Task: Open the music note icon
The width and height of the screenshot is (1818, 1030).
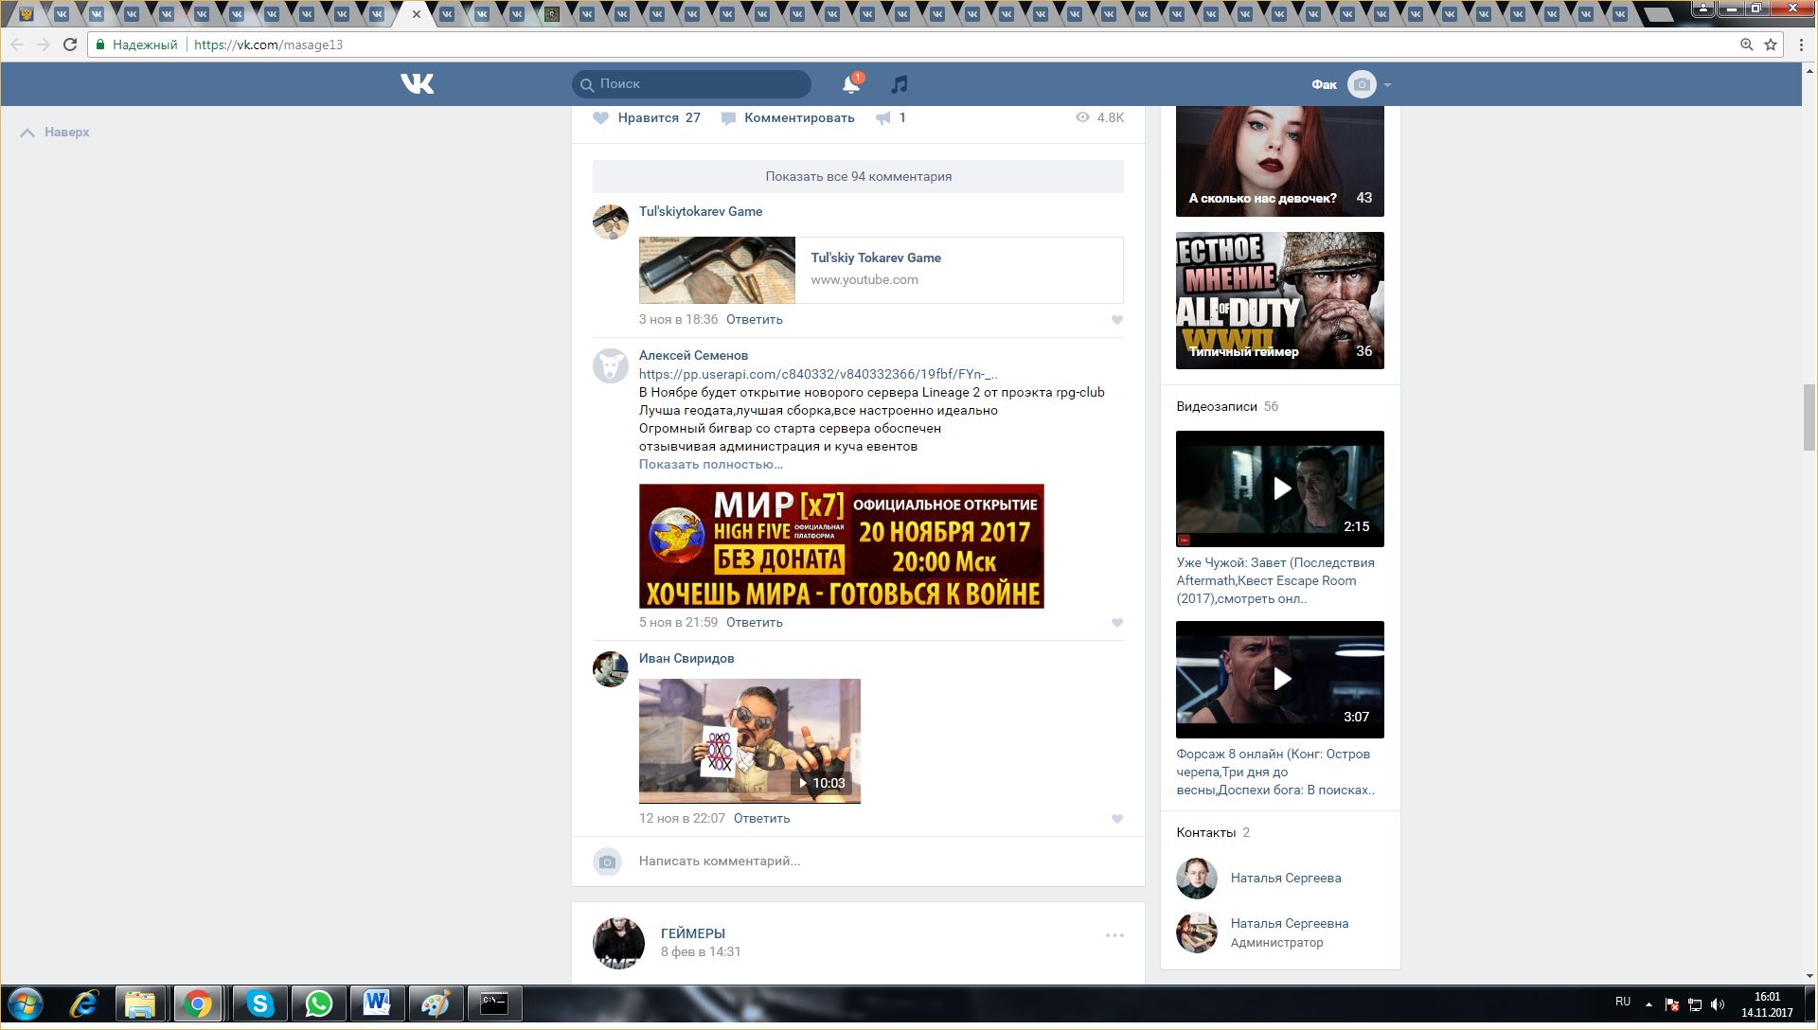Action: 900,84
